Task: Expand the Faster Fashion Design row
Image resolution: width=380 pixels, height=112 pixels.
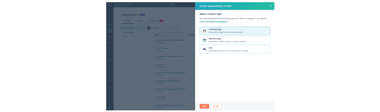Action: pos(154,74)
